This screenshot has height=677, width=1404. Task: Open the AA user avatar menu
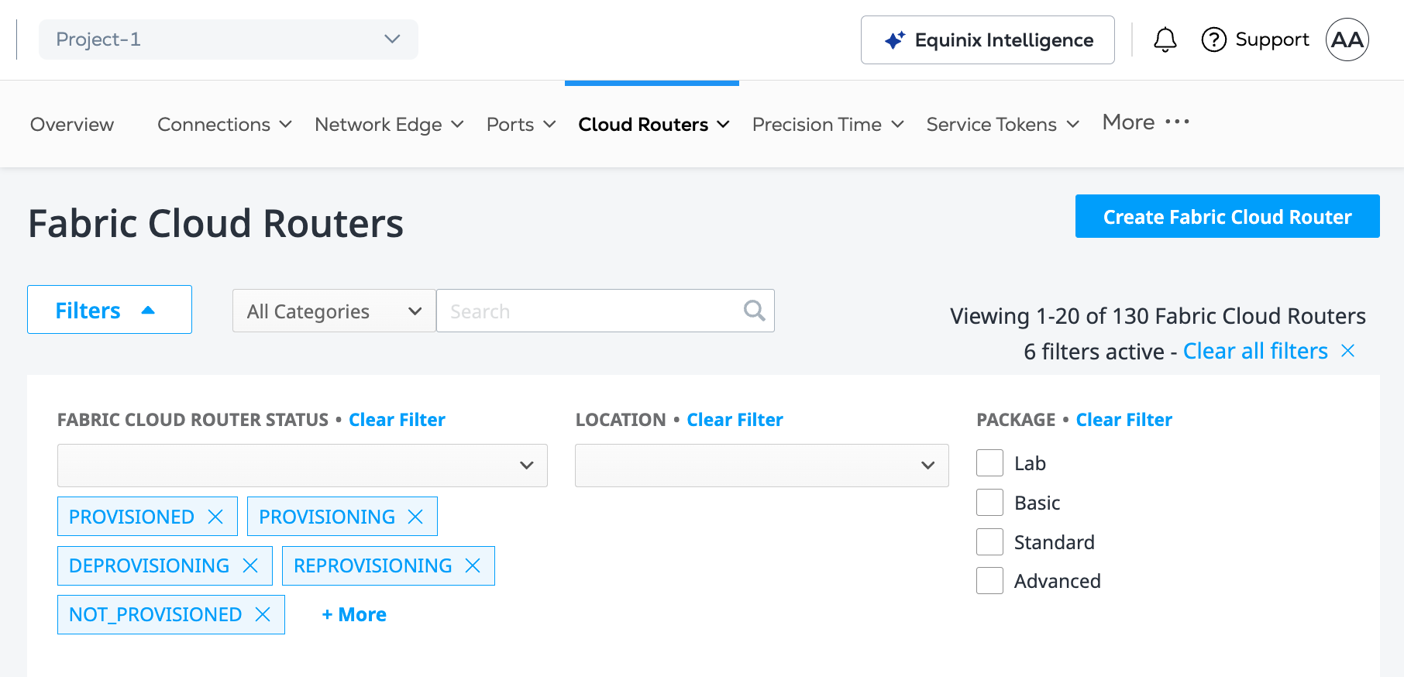(x=1347, y=40)
